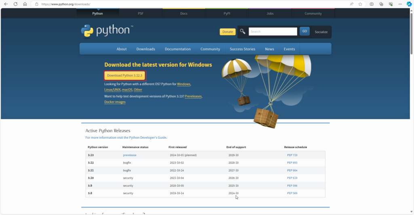Click the Python logo

[x=107, y=31]
